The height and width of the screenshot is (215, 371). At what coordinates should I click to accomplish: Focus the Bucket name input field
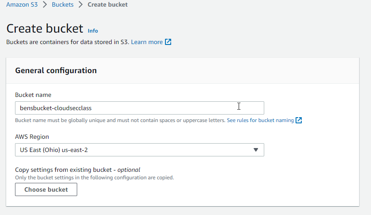(x=139, y=108)
